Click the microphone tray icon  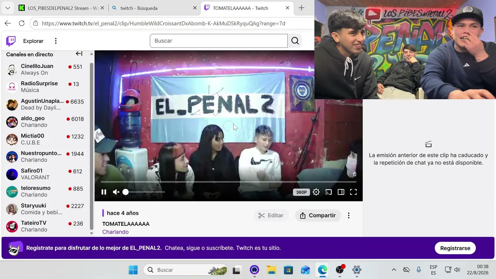pos(419,270)
